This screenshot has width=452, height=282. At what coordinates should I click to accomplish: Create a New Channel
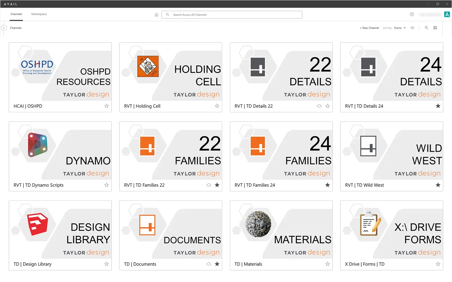pyautogui.click(x=369, y=28)
